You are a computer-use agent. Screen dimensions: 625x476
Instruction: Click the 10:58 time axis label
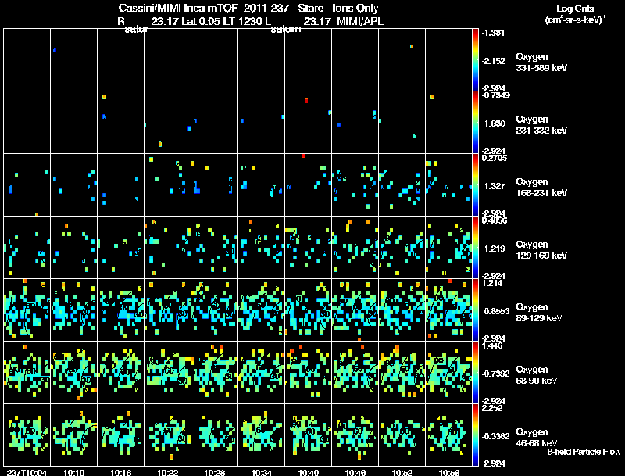click(x=449, y=472)
